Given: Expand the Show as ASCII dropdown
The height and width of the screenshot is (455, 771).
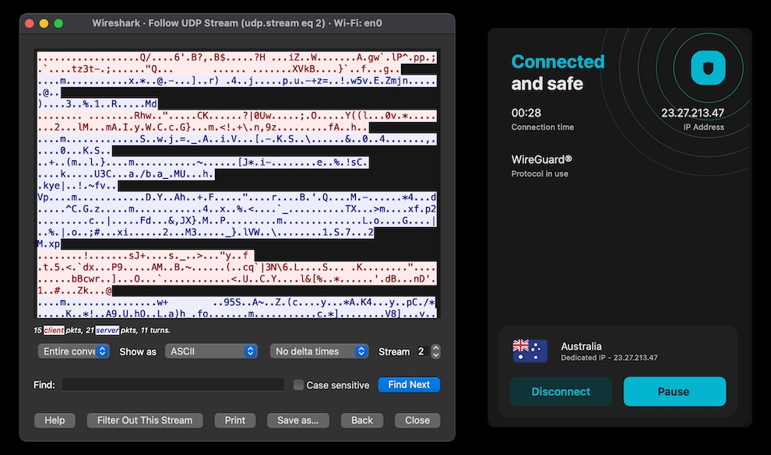Looking at the screenshot, I should coord(210,352).
